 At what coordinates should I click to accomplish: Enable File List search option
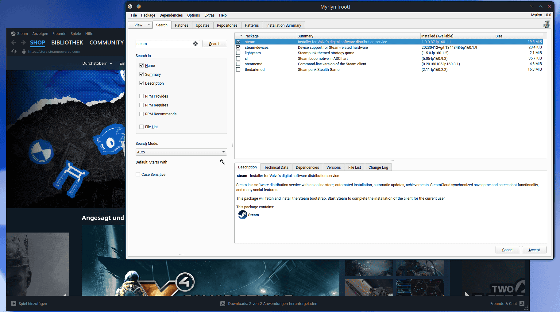141,127
